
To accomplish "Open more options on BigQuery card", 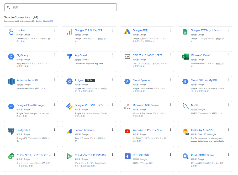I will [x=54, y=55].
